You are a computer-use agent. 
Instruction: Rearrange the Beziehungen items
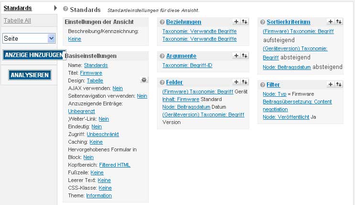244,22
